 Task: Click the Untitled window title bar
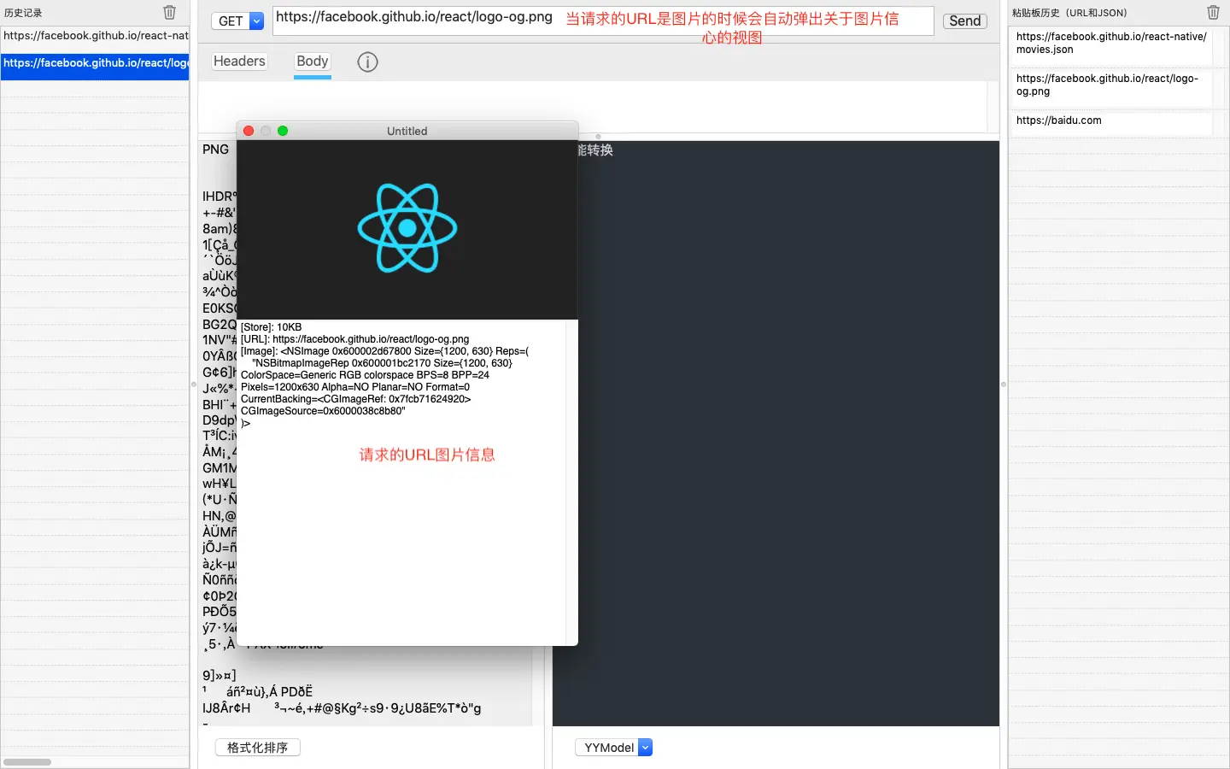click(407, 131)
